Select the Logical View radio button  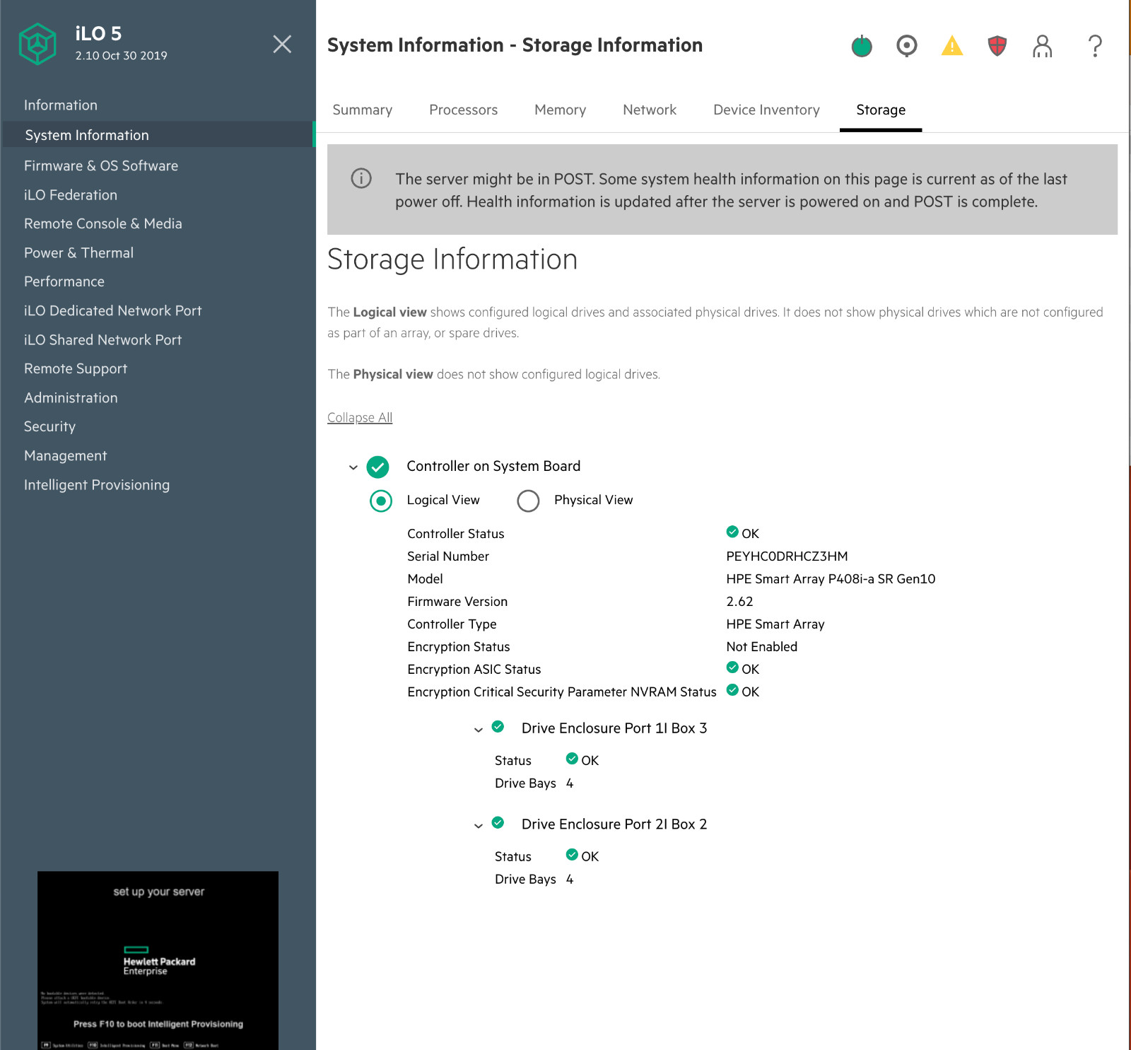click(x=381, y=501)
